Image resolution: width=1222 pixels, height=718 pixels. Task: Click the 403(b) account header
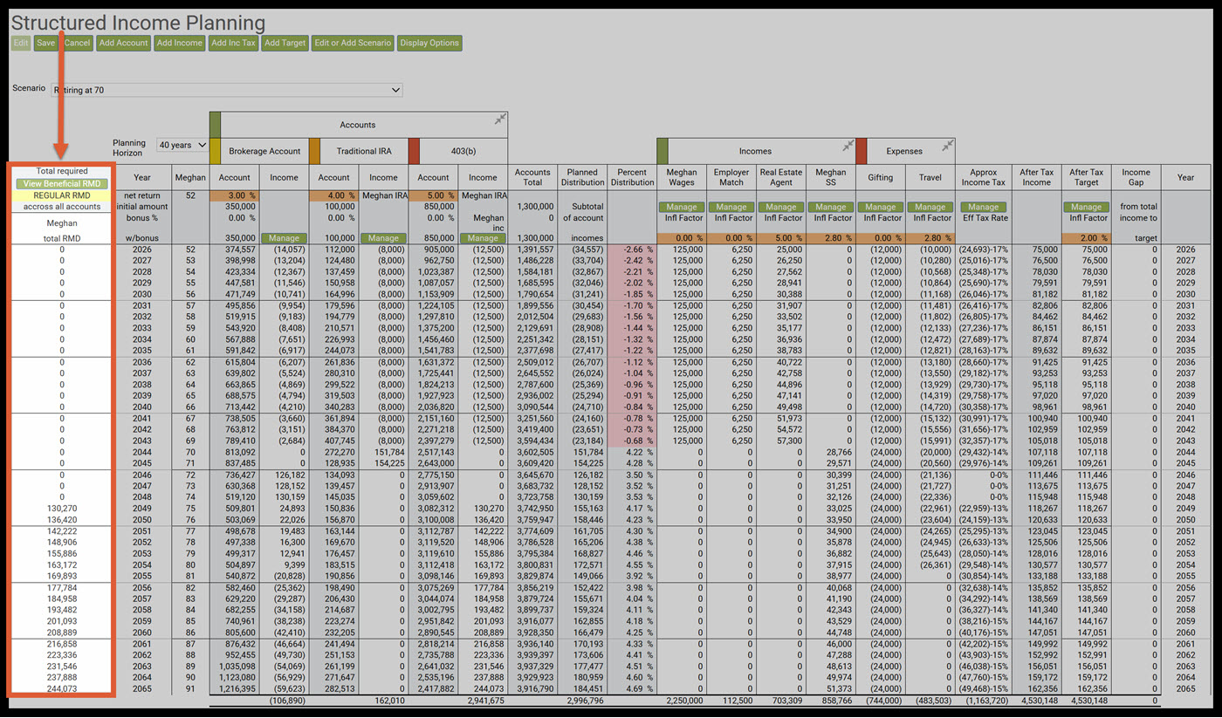tap(463, 151)
